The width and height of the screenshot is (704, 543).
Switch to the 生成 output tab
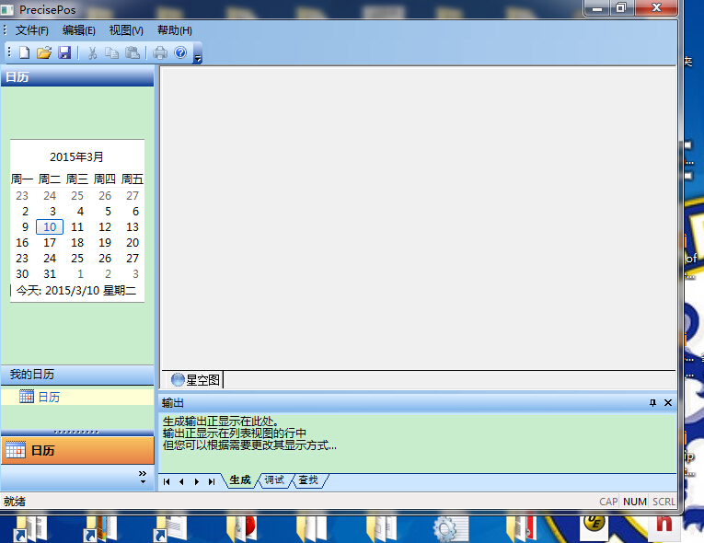(240, 480)
